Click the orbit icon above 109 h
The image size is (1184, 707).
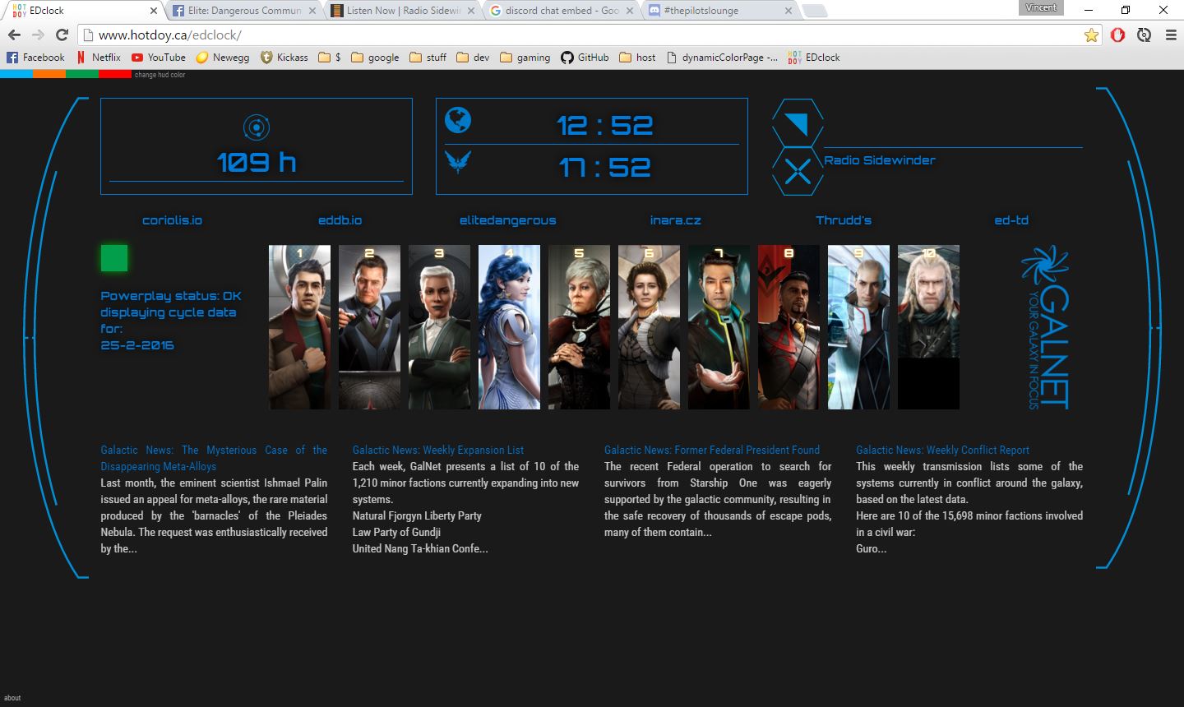[x=257, y=127]
